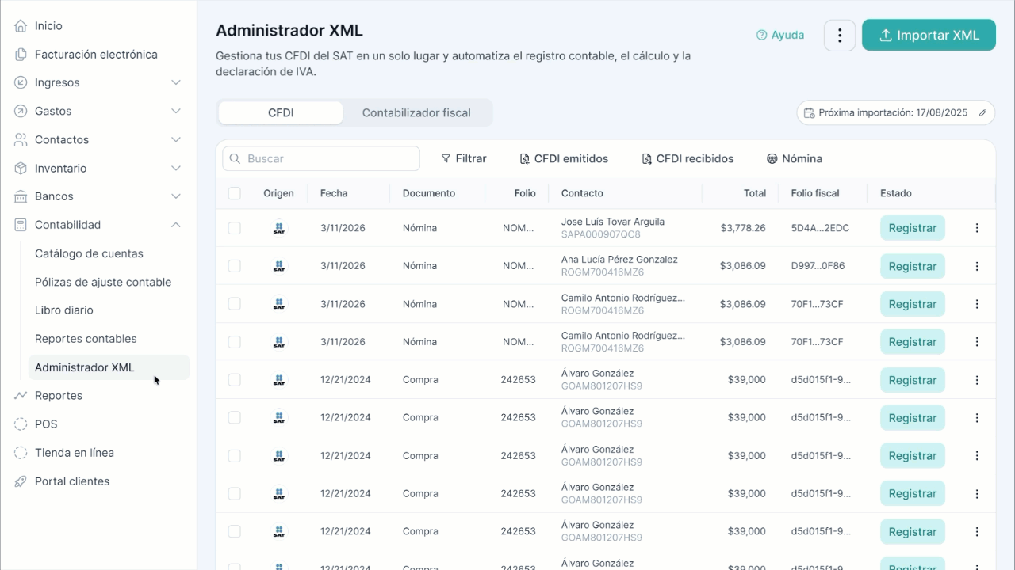Check the first Camilo Antonio Rodríguez row
The width and height of the screenshot is (1015, 570).
coord(235,304)
